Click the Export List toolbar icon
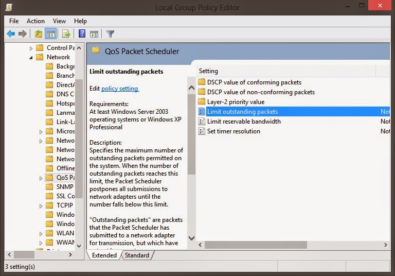 click(66, 33)
